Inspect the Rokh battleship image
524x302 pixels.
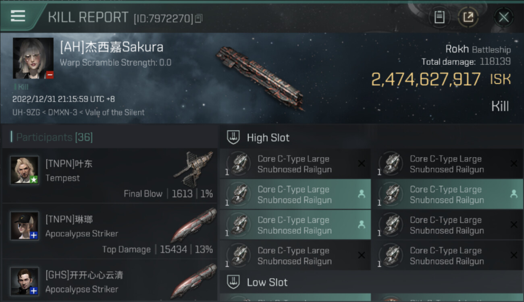260,77
